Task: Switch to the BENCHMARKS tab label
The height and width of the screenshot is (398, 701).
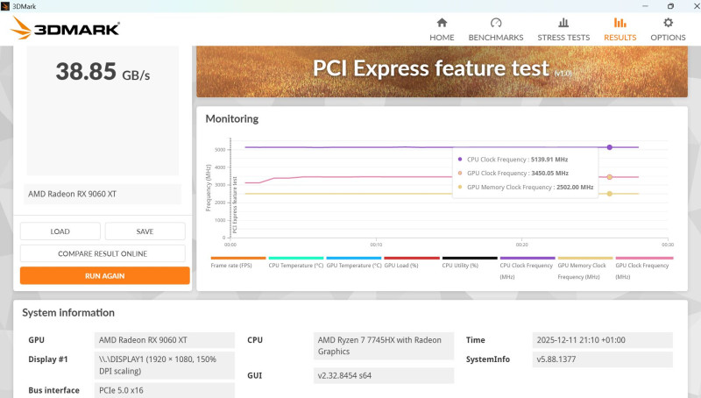Action: [x=496, y=38]
